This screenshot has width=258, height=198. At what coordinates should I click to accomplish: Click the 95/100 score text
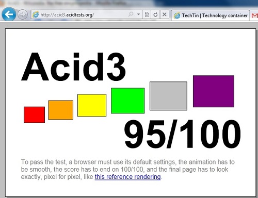click(182, 134)
